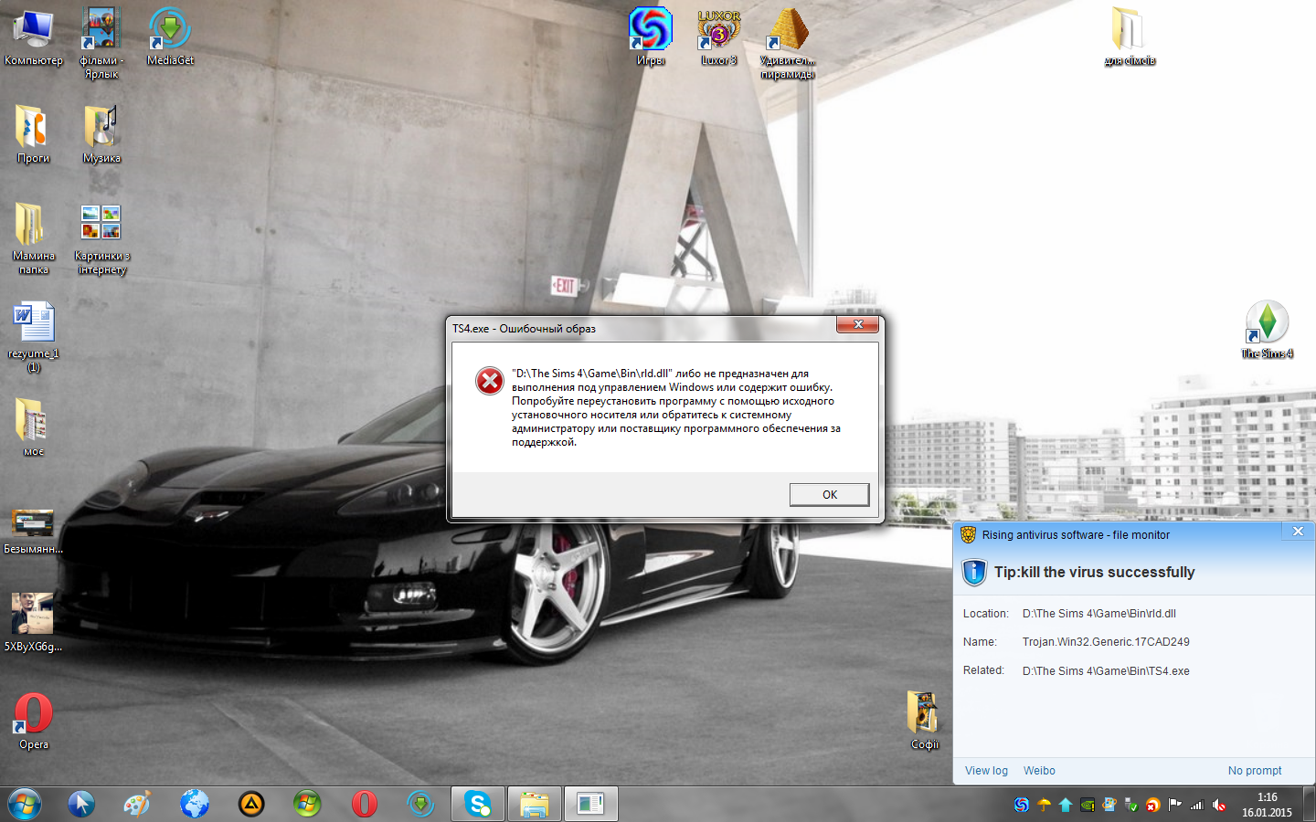Open MediaGet from the taskbar
The height and width of the screenshot is (822, 1316).
[420, 804]
